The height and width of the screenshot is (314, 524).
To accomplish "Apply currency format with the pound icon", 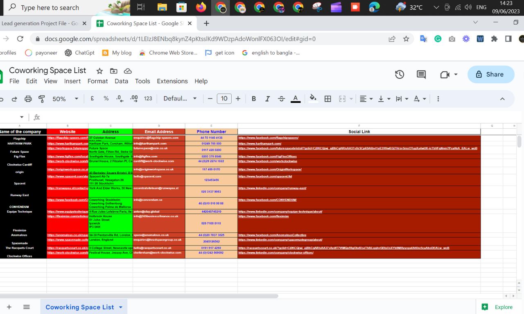I will coord(92,98).
